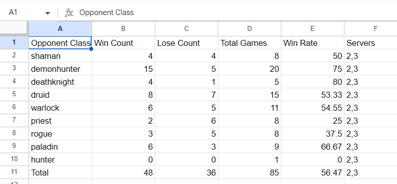Select the Total label cell
The height and width of the screenshot is (184, 397).
pyautogui.click(x=60, y=173)
